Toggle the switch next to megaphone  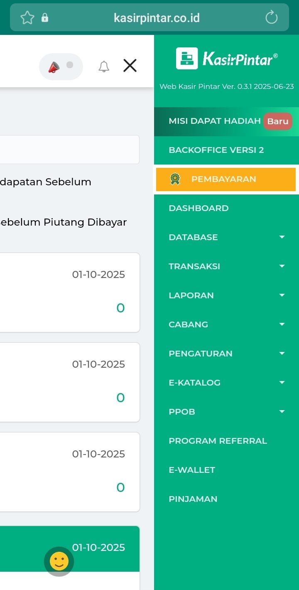point(70,65)
